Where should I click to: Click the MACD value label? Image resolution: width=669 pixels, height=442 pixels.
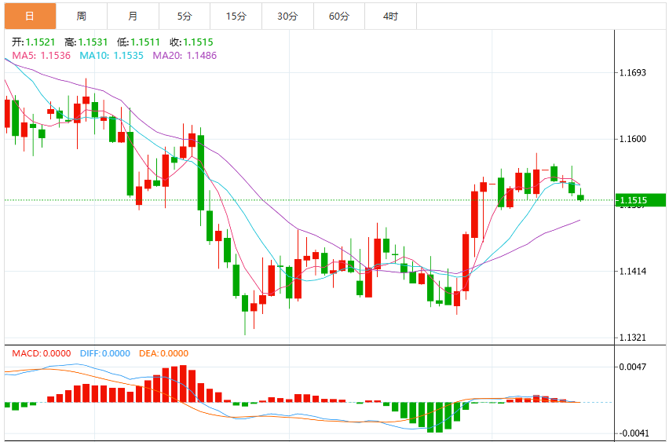pos(42,353)
